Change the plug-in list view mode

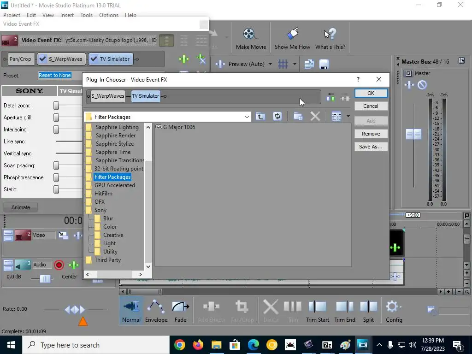336,117
